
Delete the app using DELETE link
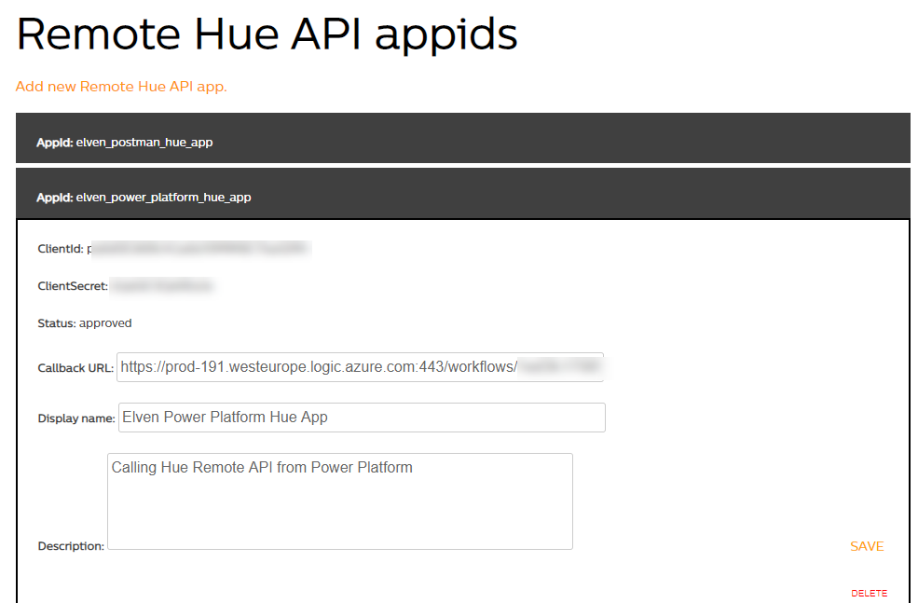[x=869, y=593]
